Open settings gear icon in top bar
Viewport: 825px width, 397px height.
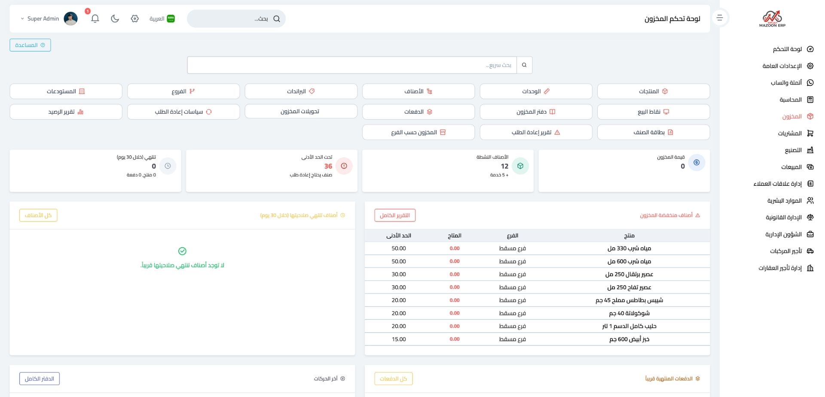click(135, 18)
